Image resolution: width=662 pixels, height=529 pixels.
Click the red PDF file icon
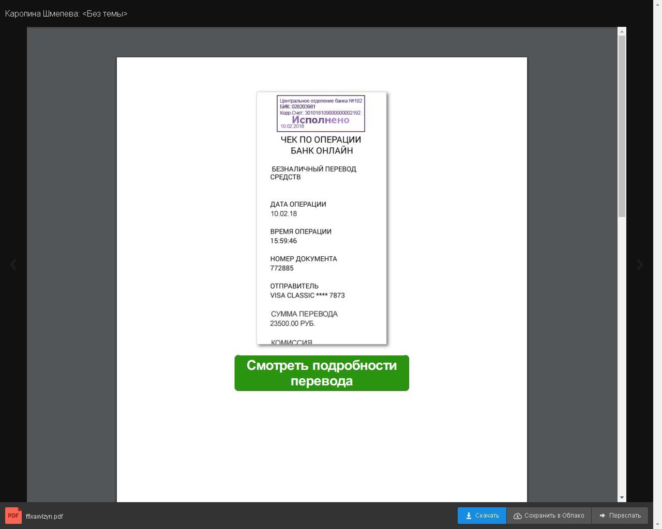tap(13, 516)
